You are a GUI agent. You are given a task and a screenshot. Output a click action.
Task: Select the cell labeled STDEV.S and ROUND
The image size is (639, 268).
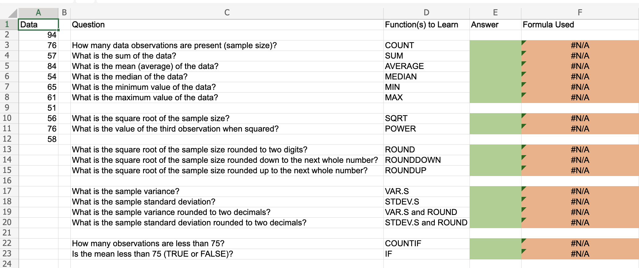pos(426,223)
